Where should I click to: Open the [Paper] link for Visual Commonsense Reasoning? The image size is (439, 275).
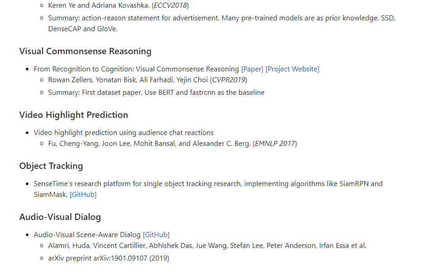coord(252,69)
